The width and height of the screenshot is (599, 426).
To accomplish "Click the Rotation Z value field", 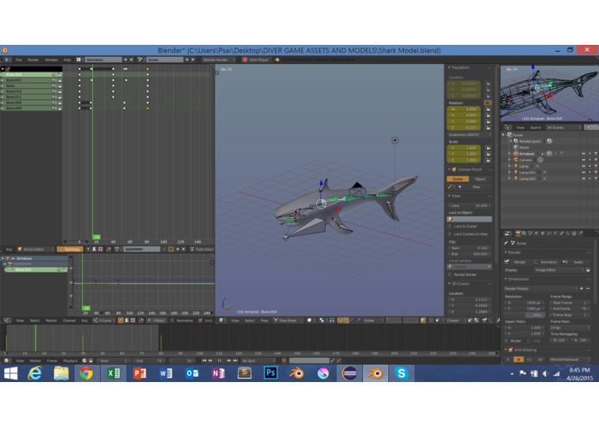I will 464,128.
